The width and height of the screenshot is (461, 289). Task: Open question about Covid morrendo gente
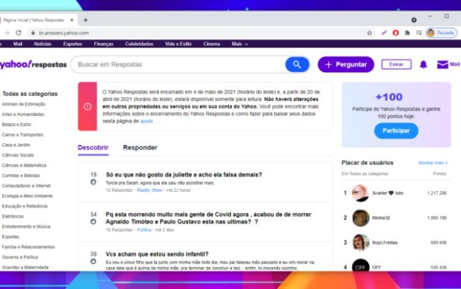[x=208, y=218]
